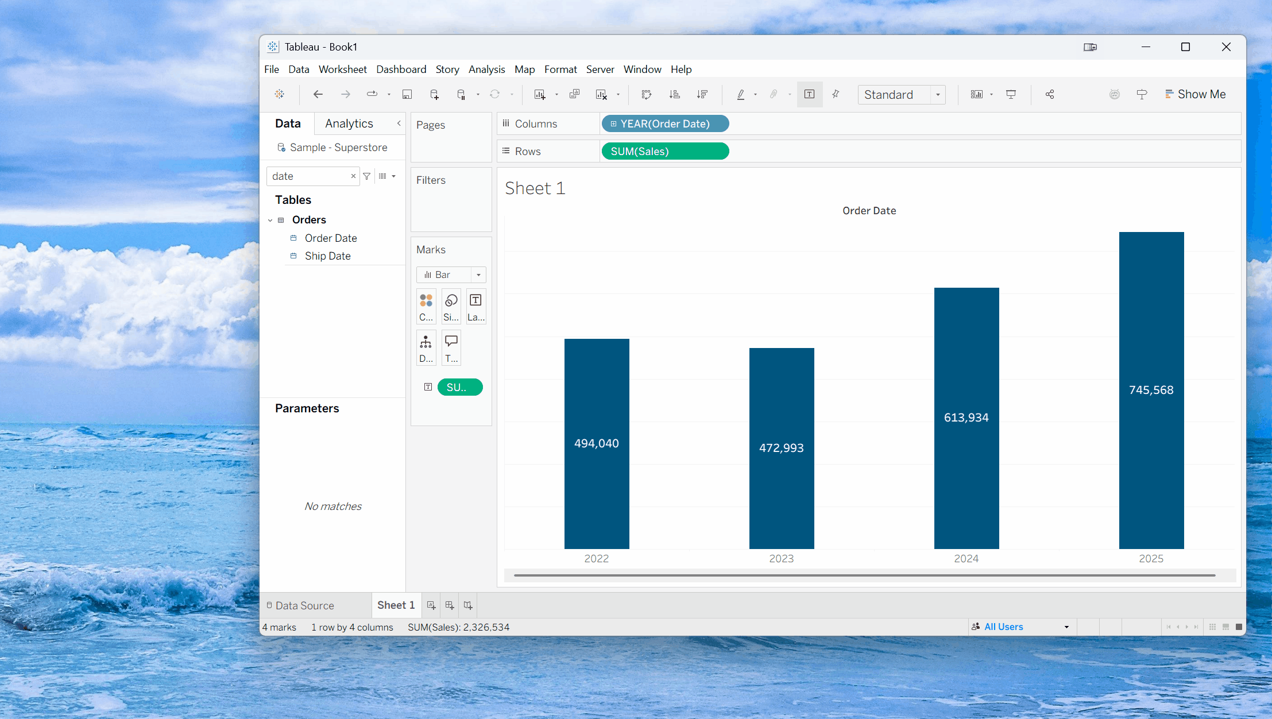Open the Standard fit dropdown

click(x=938, y=95)
